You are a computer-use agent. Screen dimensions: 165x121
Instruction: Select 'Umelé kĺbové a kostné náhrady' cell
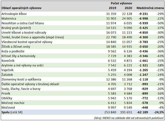point(24,33)
